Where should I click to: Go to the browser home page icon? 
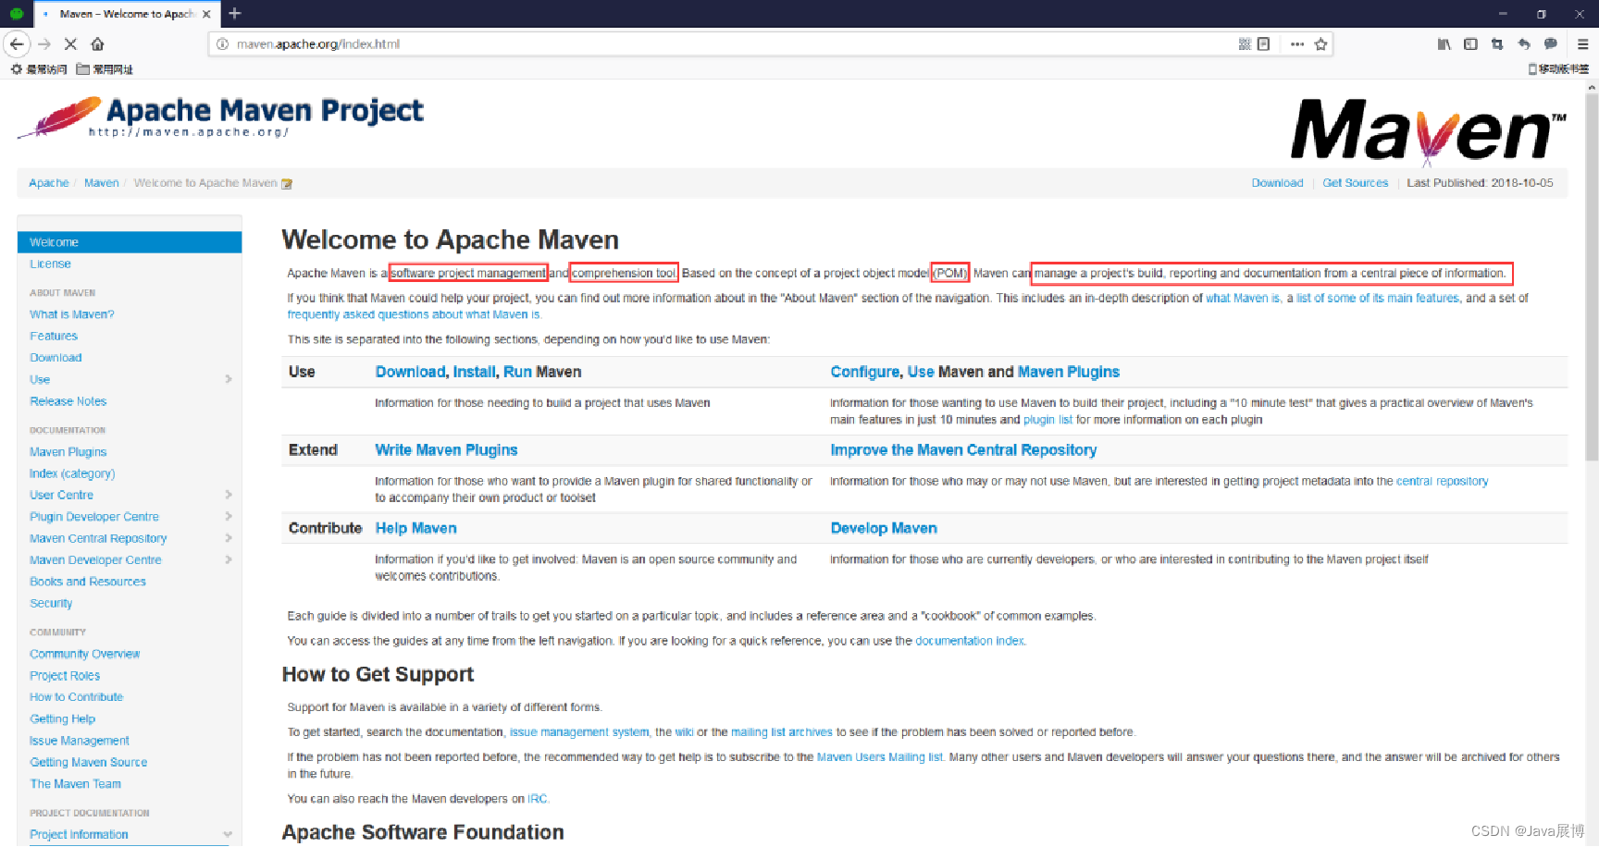[x=97, y=43]
